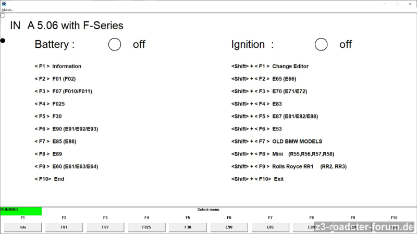Viewport: 417px width, 234px height.
Task: Open the About... menu
Action: (x=7, y=10)
